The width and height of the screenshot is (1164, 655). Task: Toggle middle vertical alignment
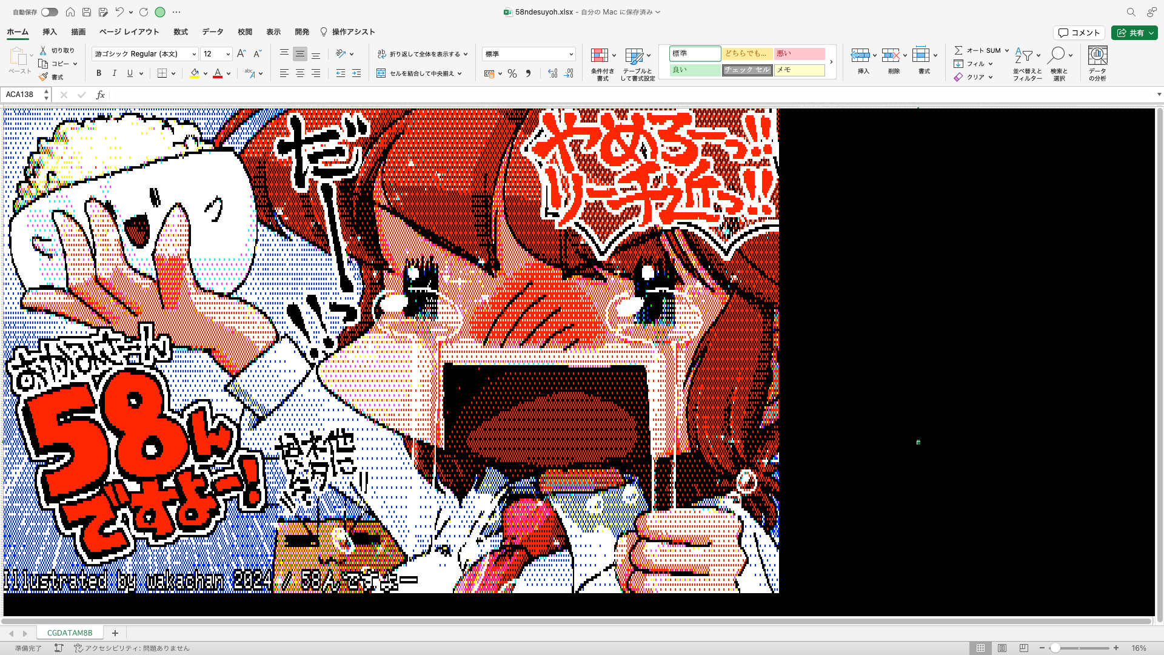tap(300, 54)
